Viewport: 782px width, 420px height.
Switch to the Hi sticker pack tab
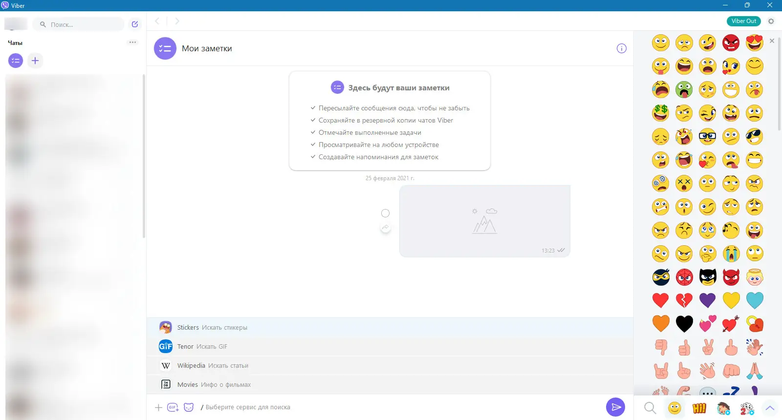pos(699,408)
